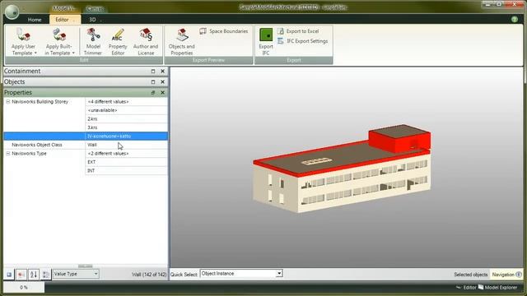Select the highlighted 'IV-konehuone+katto' value

[x=126, y=136]
